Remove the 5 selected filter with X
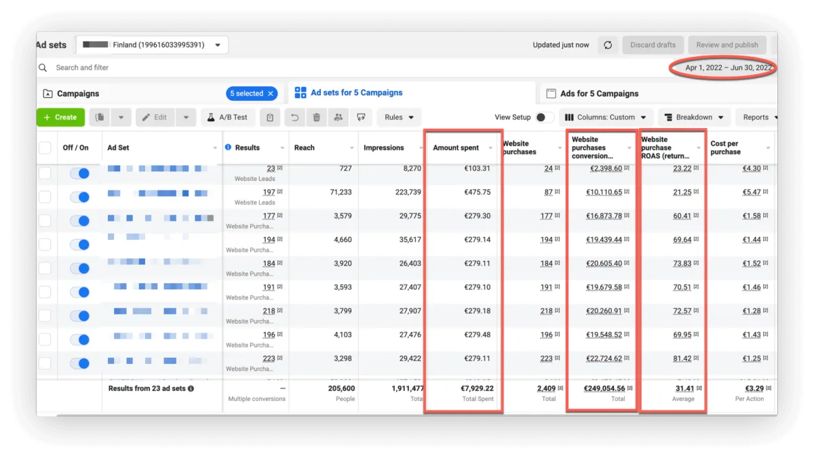 (271, 93)
